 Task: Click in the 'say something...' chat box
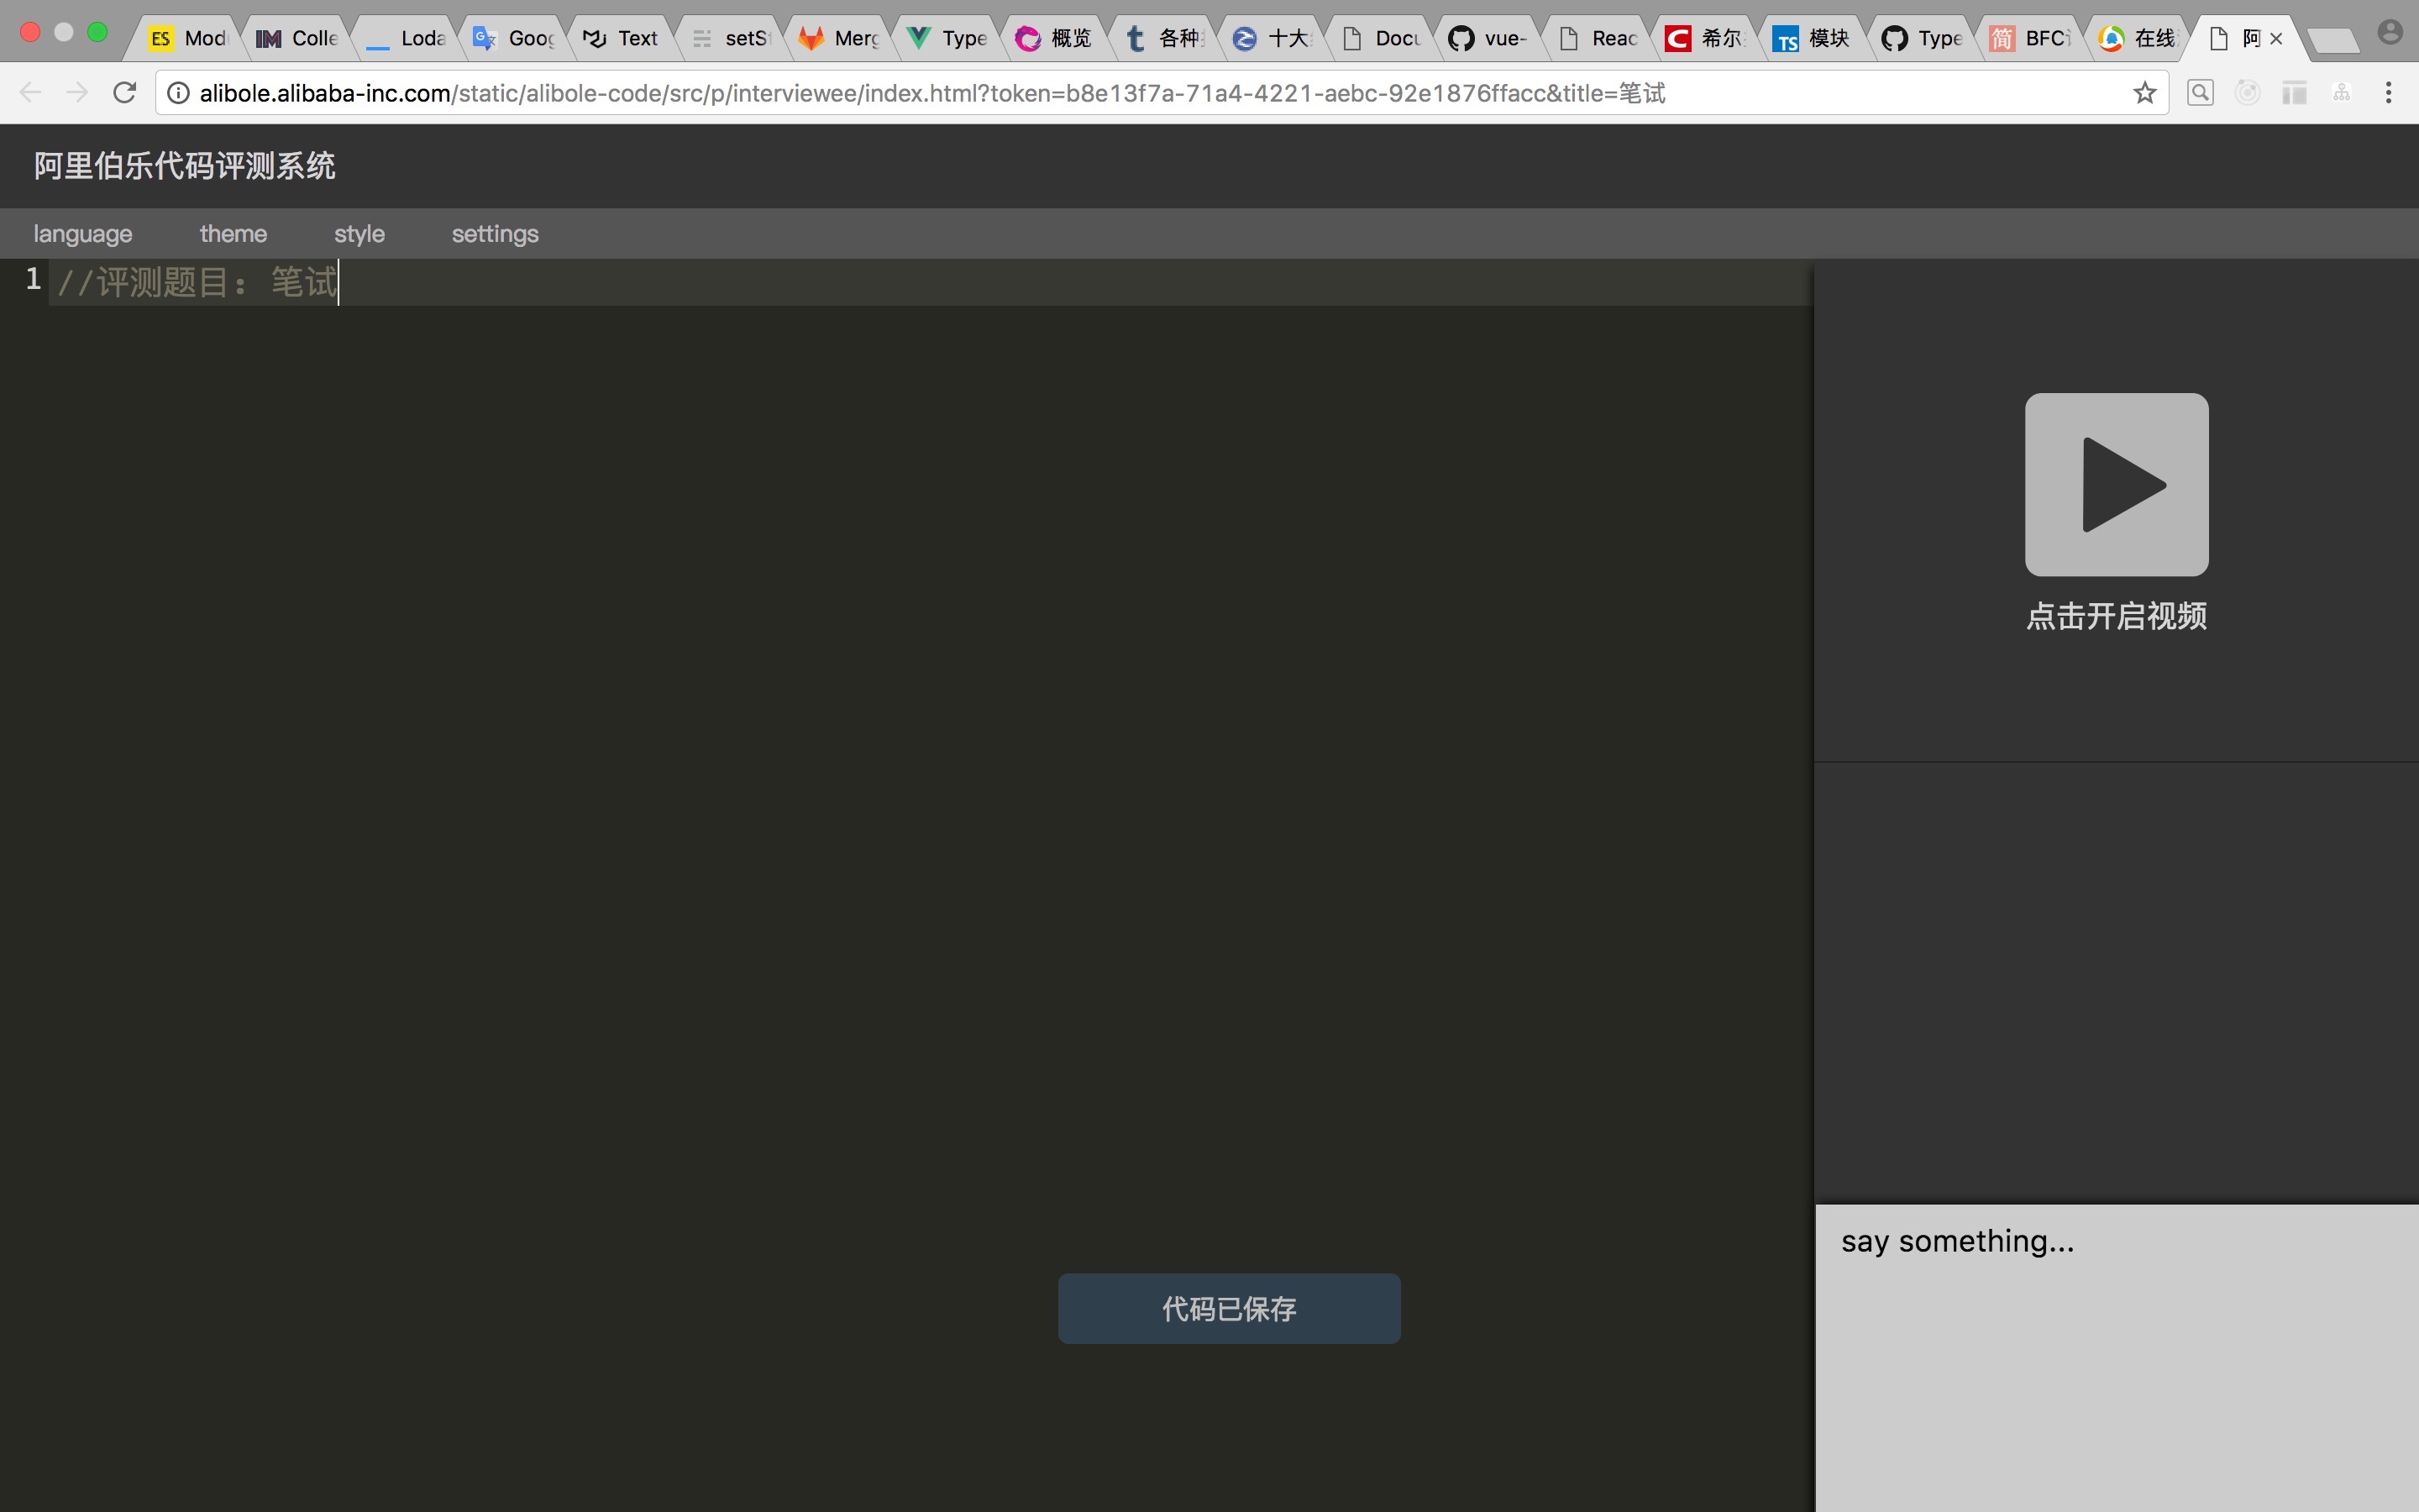(2116, 1358)
